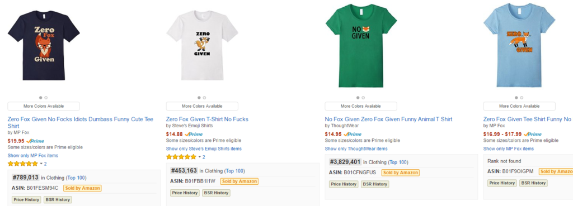
Task: Click Show only ThoughtWear items link
Action: coord(356,148)
